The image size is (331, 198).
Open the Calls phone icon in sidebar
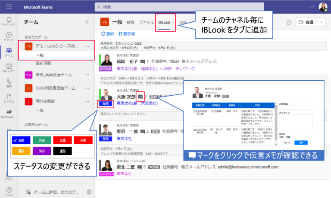[9, 82]
